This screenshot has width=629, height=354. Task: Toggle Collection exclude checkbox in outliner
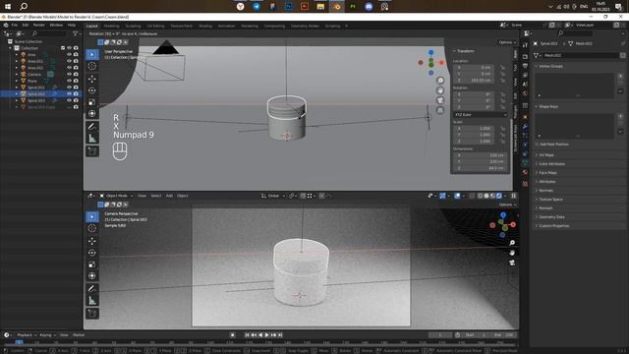click(63, 48)
